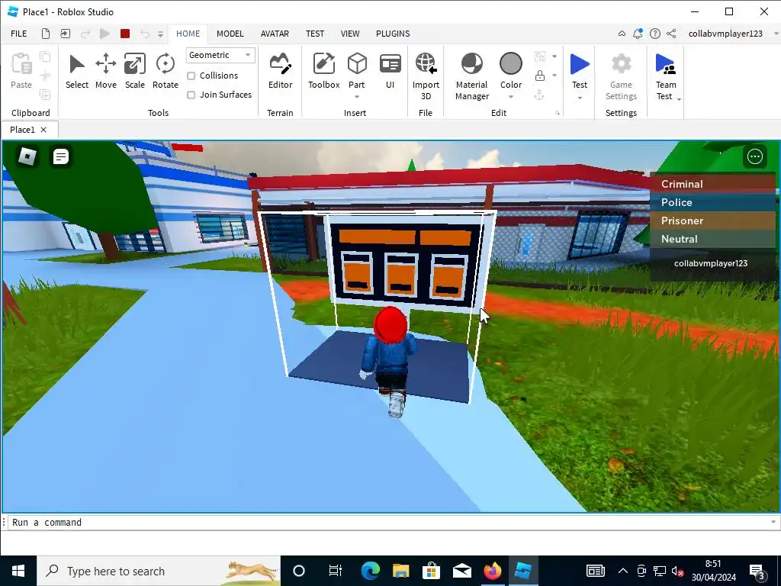Switch to the PLUGINS tab
The width and height of the screenshot is (781, 586).
coord(393,34)
